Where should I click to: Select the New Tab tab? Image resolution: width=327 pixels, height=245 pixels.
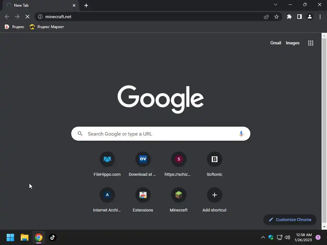point(41,5)
